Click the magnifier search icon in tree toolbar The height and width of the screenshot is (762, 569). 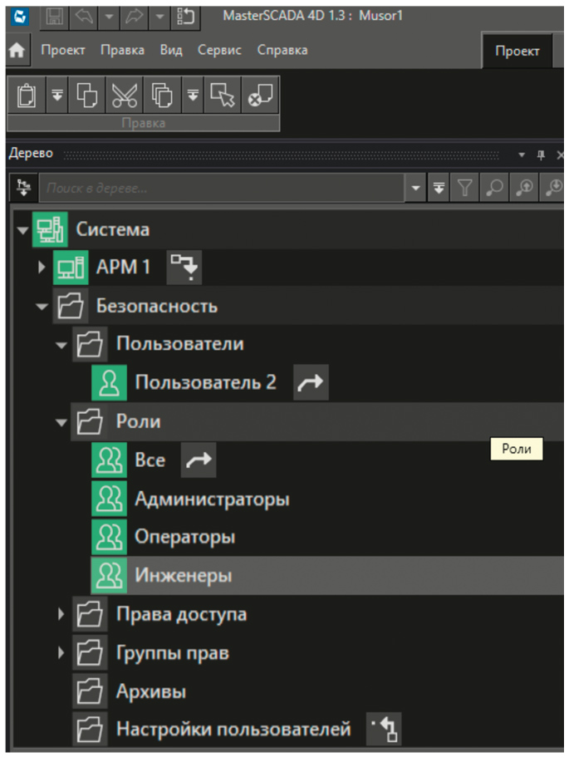(x=494, y=189)
